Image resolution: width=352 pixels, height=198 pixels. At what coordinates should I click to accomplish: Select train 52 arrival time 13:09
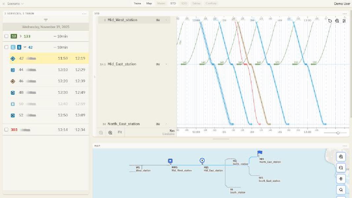click(80, 115)
